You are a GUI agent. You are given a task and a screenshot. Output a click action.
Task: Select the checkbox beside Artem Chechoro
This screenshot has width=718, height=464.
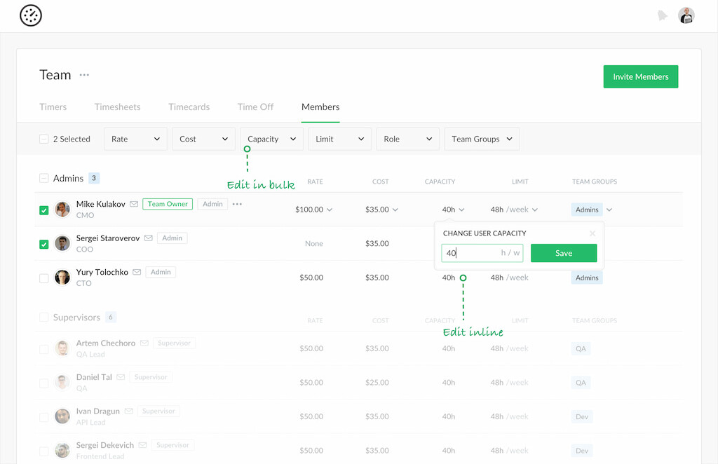click(x=43, y=348)
